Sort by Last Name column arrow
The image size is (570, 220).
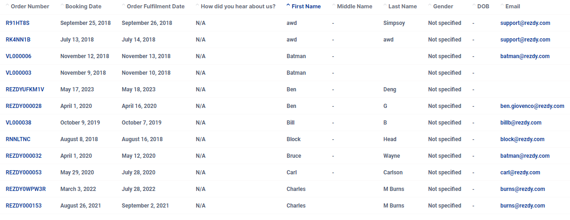coord(385,6)
